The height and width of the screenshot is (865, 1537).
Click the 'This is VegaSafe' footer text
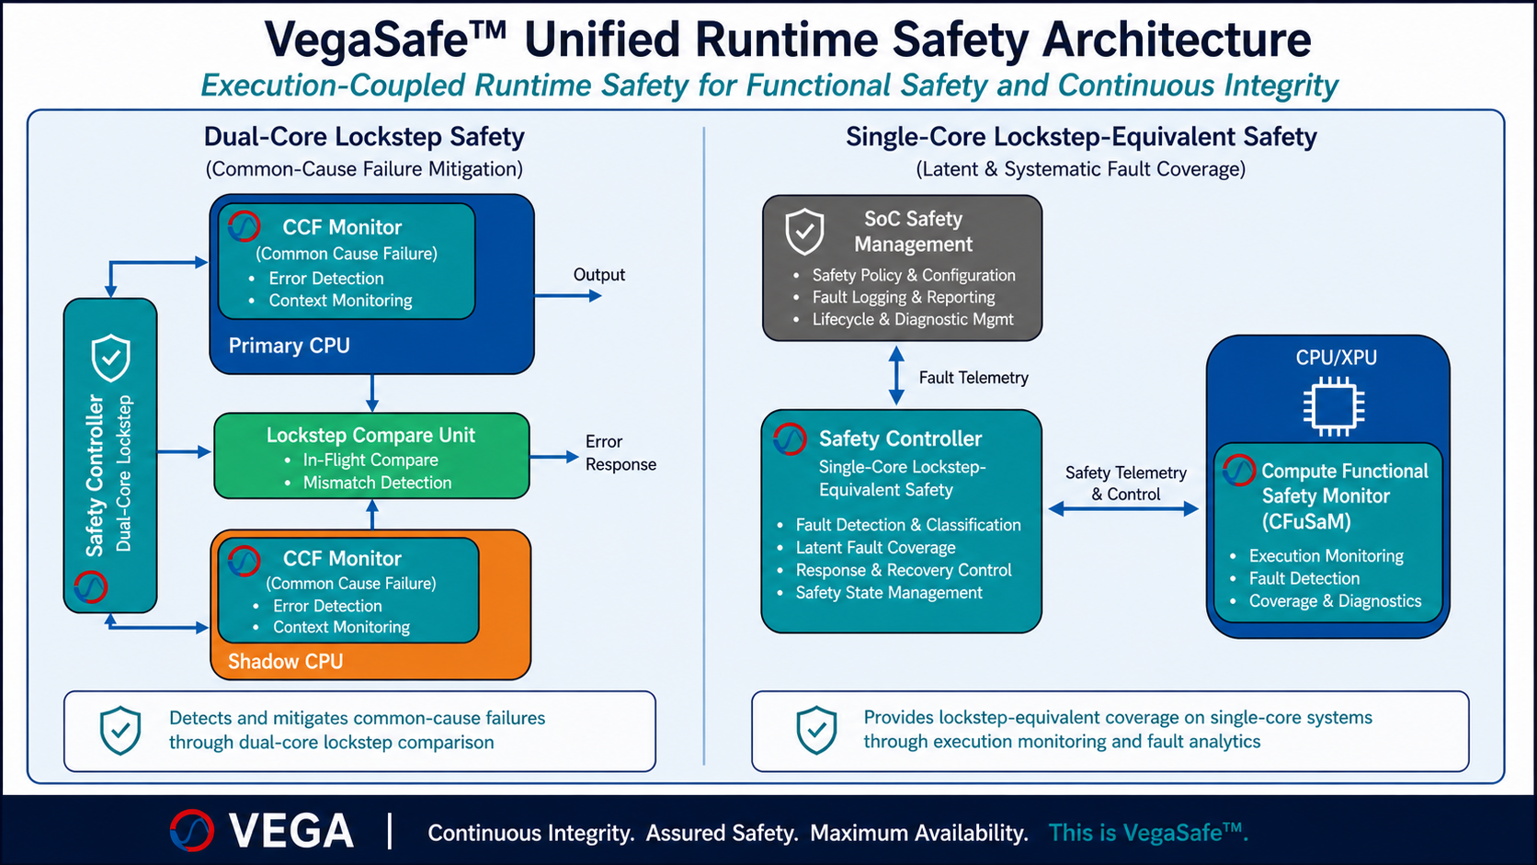[x=1149, y=833]
